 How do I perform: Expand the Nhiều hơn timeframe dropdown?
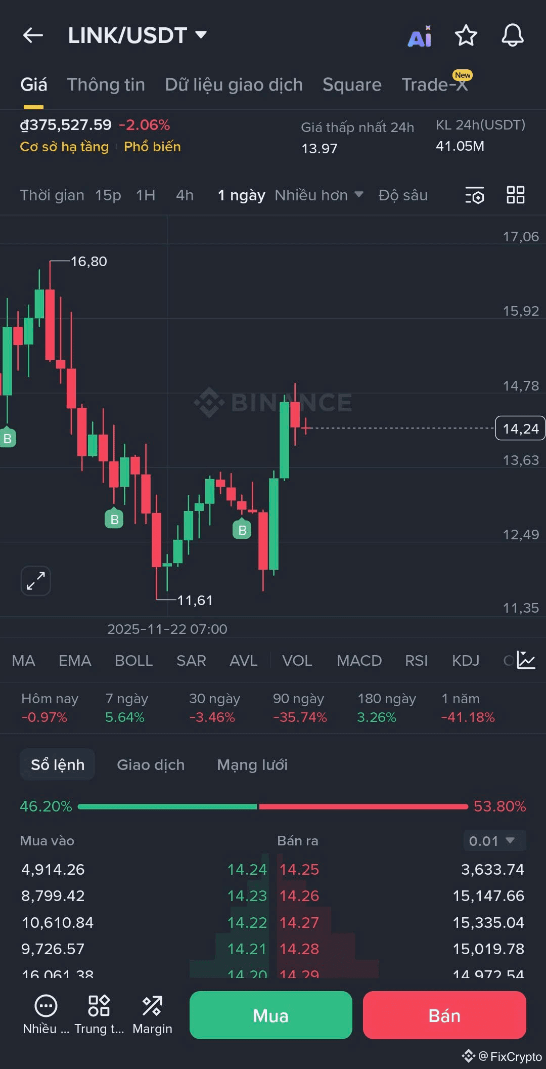click(319, 195)
